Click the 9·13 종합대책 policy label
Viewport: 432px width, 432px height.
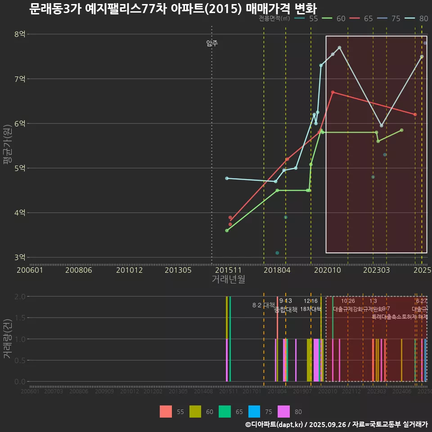(286, 305)
